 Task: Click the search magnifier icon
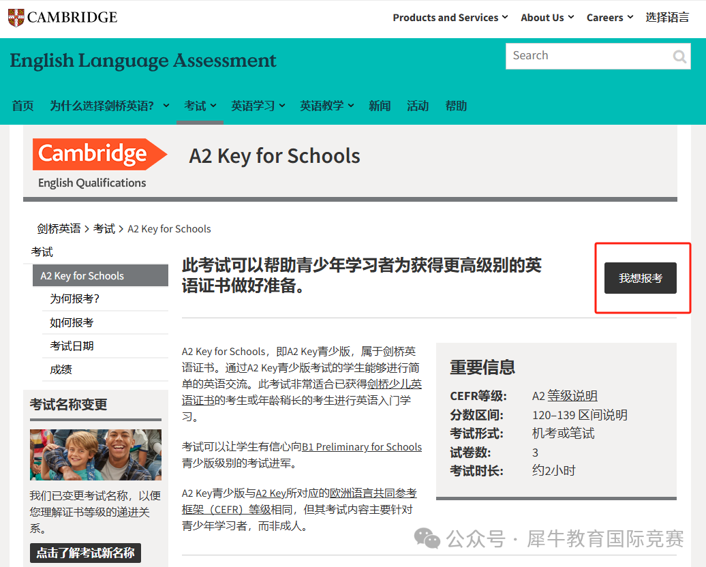(x=679, y=57)
